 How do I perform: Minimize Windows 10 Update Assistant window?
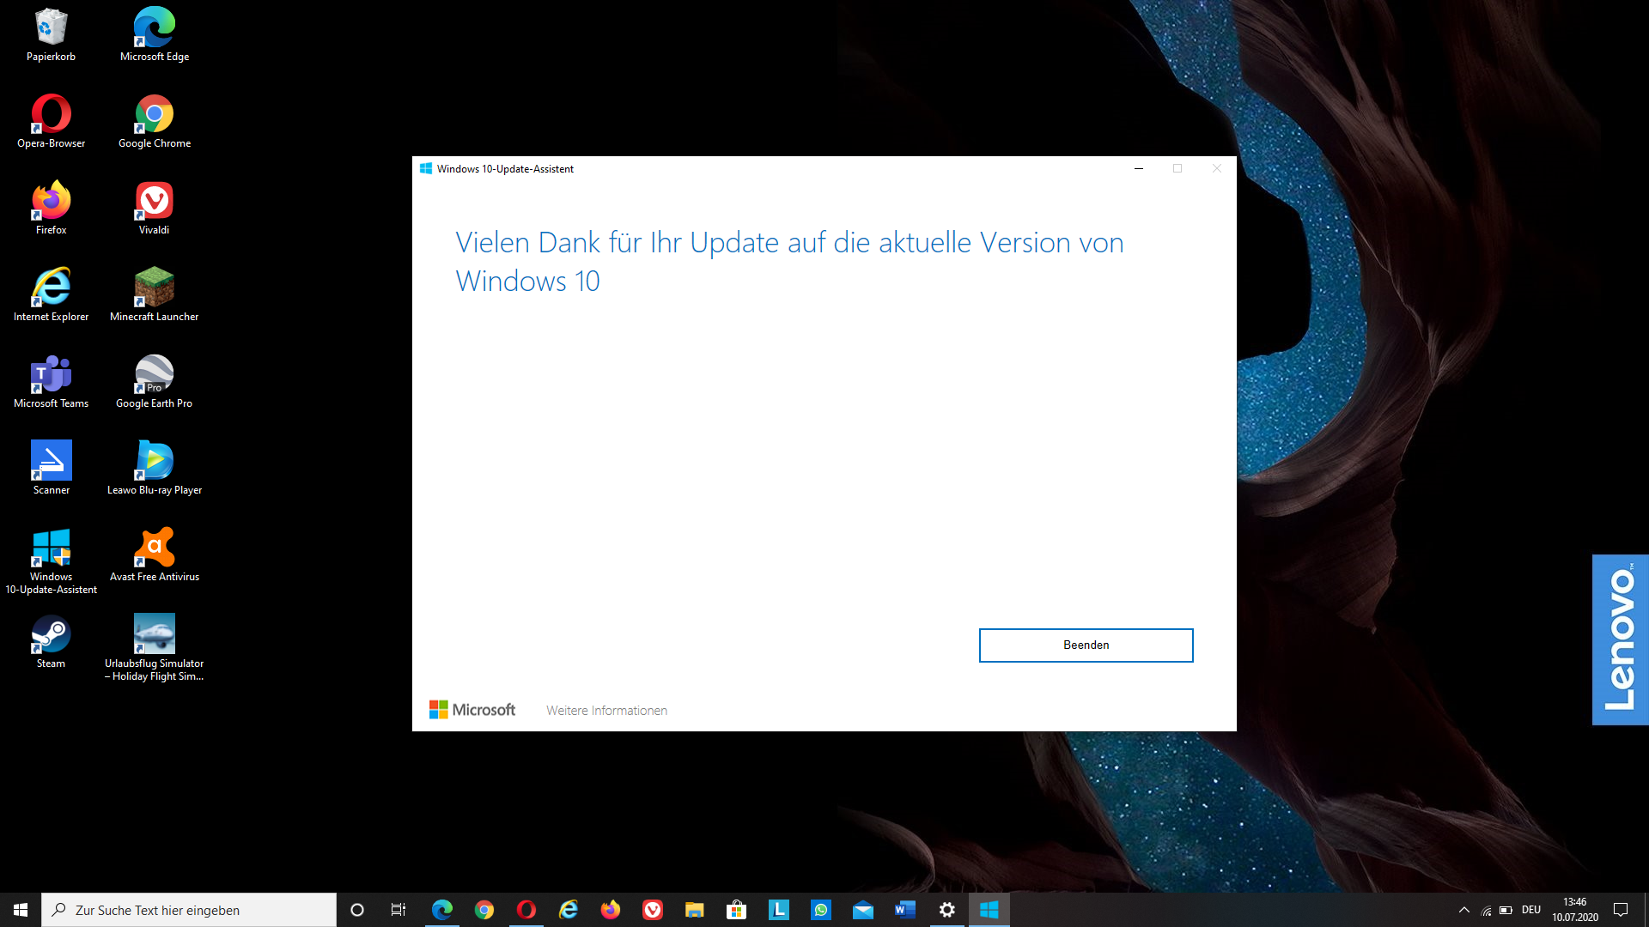point(1140,168)
